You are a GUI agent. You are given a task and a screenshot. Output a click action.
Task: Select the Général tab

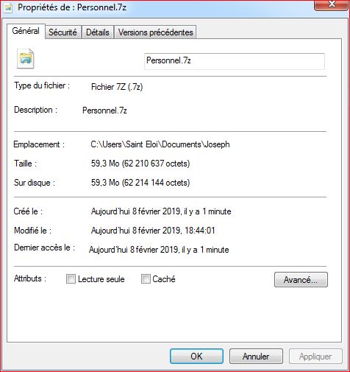26,31
